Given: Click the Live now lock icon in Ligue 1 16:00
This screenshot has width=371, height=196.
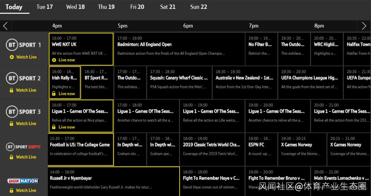Looking at the screenshot, I should pos(54,127).
